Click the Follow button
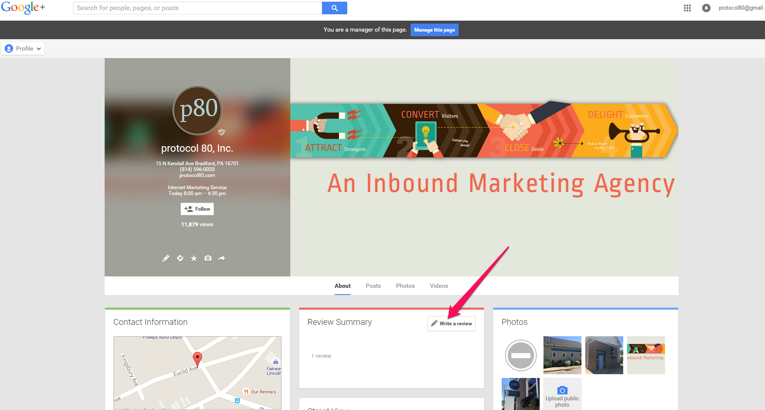765x410 pixels. tap(197, 209)
